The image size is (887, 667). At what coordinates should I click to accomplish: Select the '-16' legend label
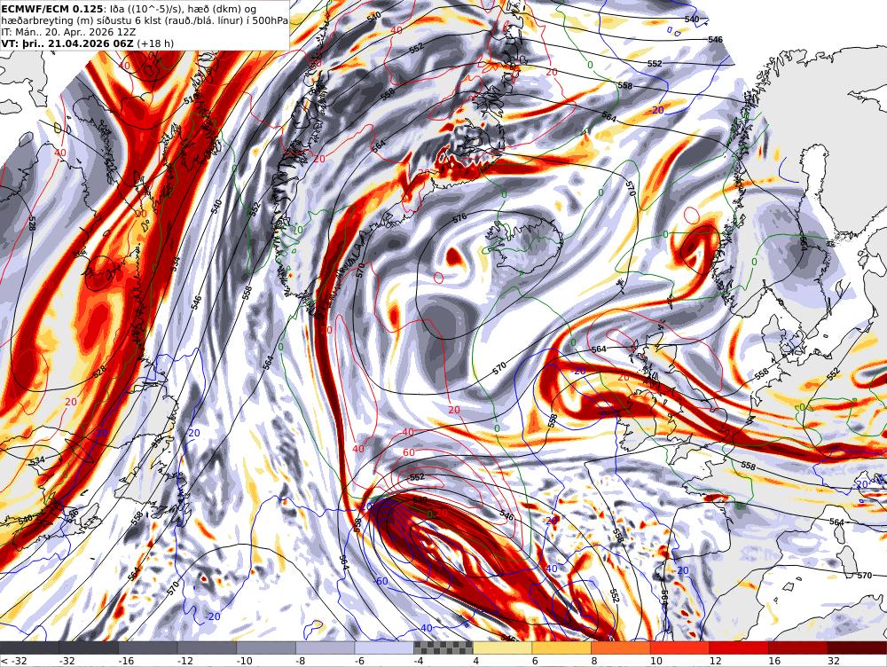click(x=126, y=661)
